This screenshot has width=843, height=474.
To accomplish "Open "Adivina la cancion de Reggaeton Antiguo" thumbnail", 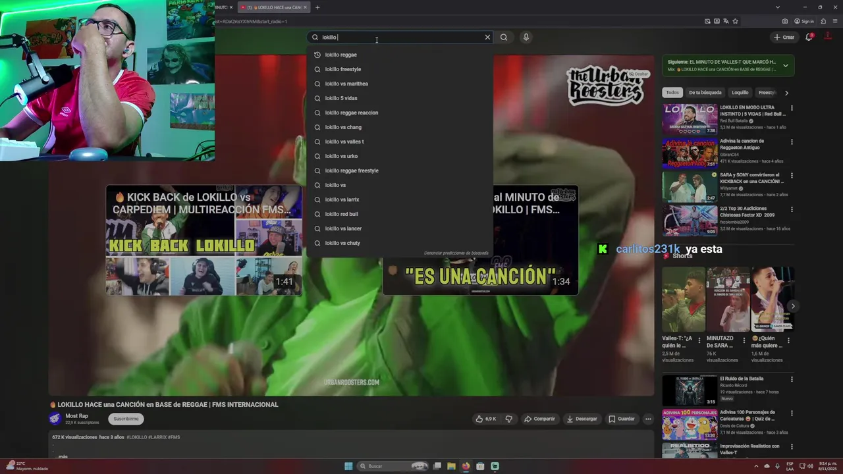I will click(x=690, y=153).
